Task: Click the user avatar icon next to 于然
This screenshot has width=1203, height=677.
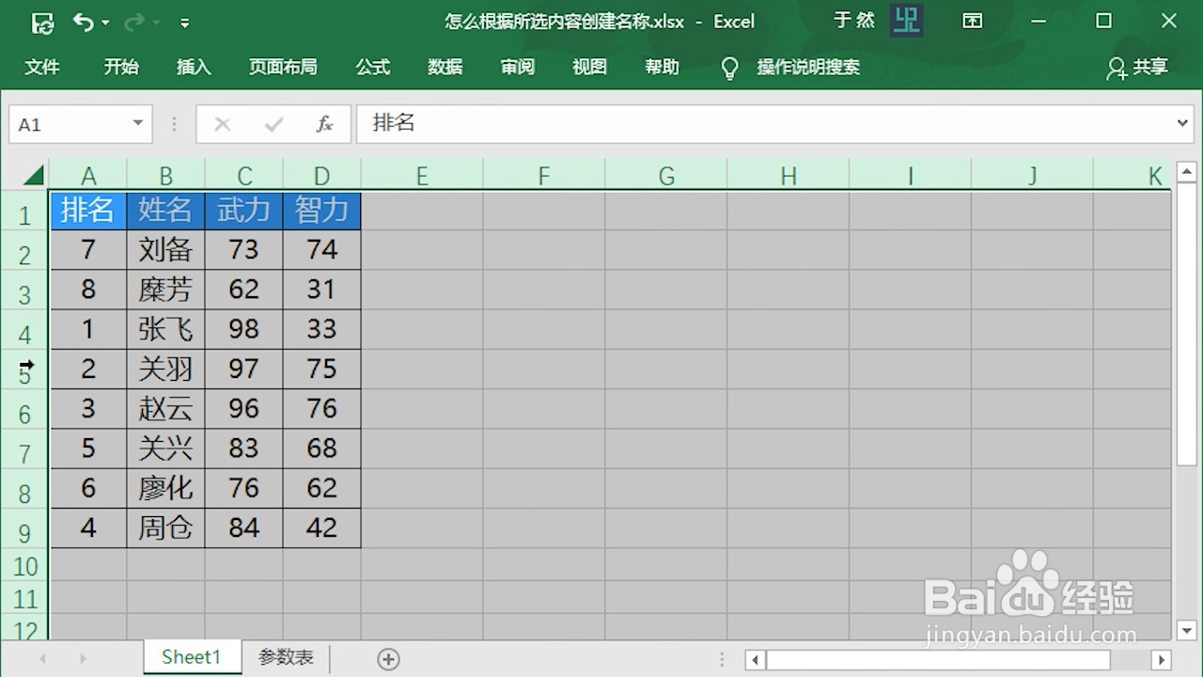Action: 905,21
